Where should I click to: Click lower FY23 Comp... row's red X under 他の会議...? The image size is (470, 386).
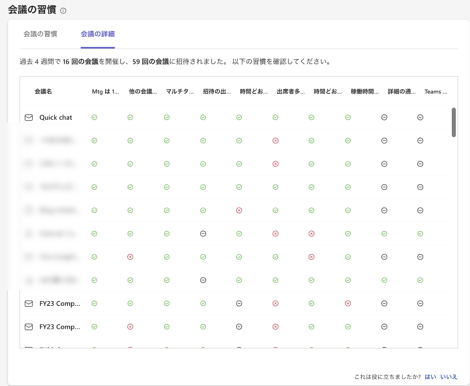click(x=130, y=327)
